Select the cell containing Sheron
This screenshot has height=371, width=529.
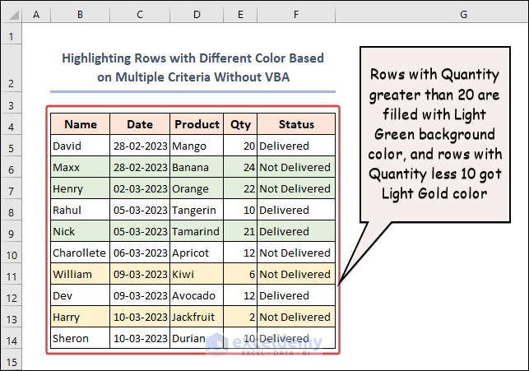click(81, 338)
